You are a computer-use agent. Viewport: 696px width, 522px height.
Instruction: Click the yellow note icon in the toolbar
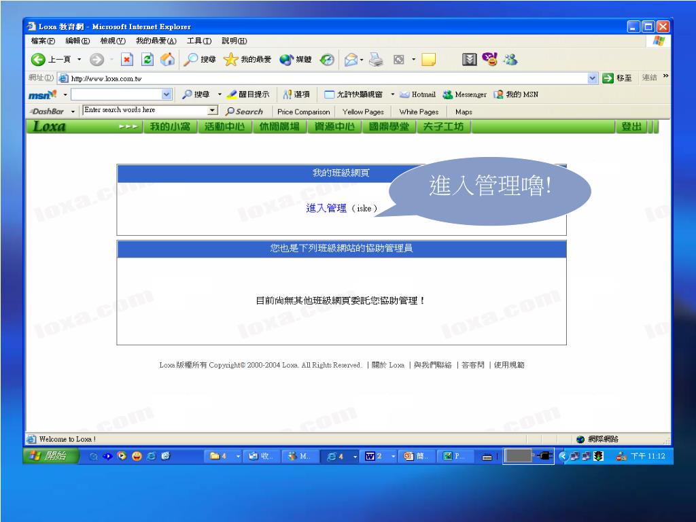[428, 60]
